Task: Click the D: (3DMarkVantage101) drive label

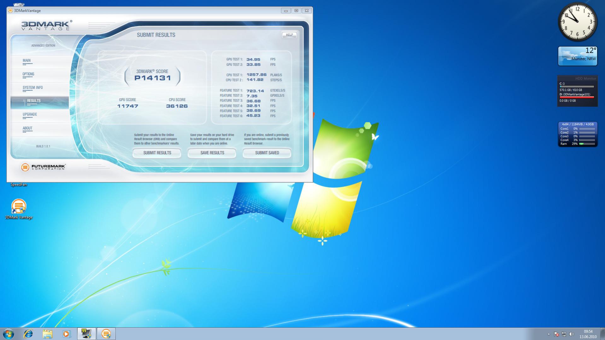Action: (x=575, y=94)
